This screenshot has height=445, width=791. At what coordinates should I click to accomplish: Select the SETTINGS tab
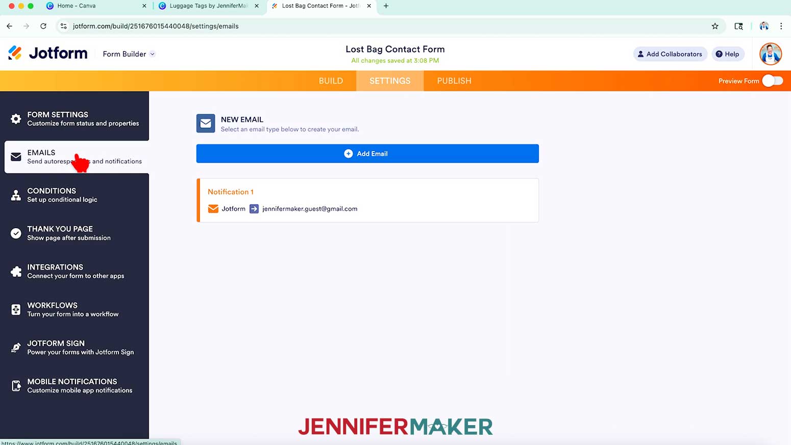[x=390, y=81]
